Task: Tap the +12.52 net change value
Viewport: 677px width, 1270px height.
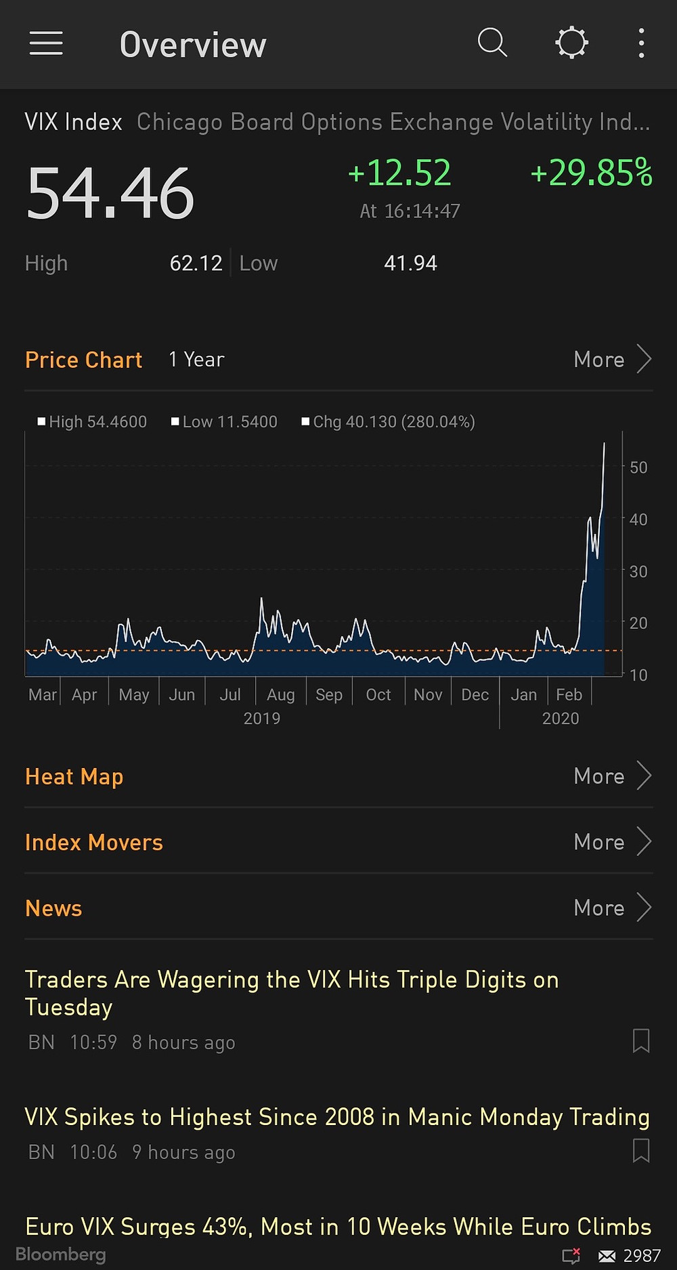Action: (399, 173)
